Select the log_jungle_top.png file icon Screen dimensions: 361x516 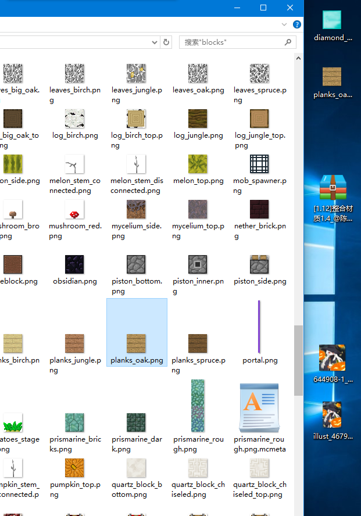click(x=259, y=119)
